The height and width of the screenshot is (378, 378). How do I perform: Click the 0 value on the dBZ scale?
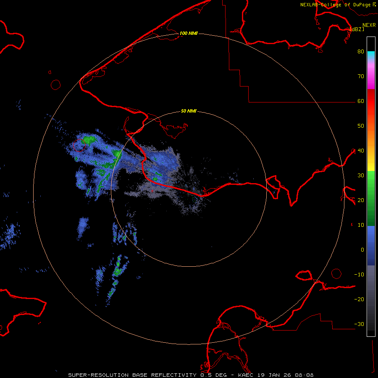pyautogui.click(x=362, y=250)
